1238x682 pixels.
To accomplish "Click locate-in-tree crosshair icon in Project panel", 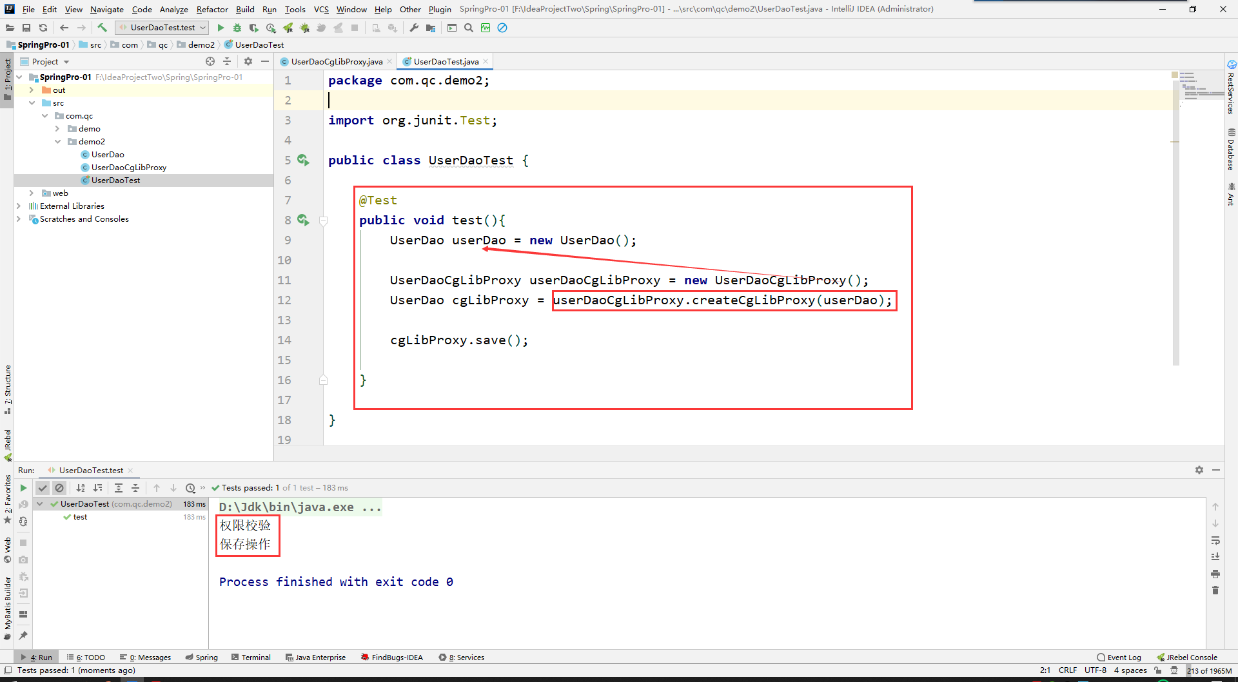I will [x=210, y=61].
